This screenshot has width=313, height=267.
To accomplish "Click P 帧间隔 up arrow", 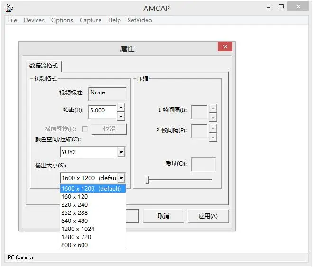I will 213,128.
